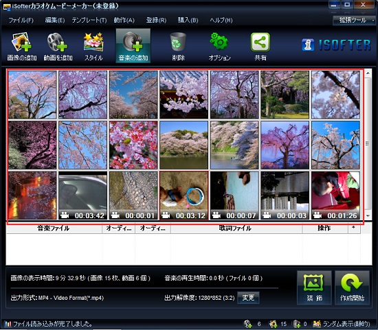Click the ランダム表示(静的) status item
This screenshot has width=378, height=330.
(x=342, y=324)
